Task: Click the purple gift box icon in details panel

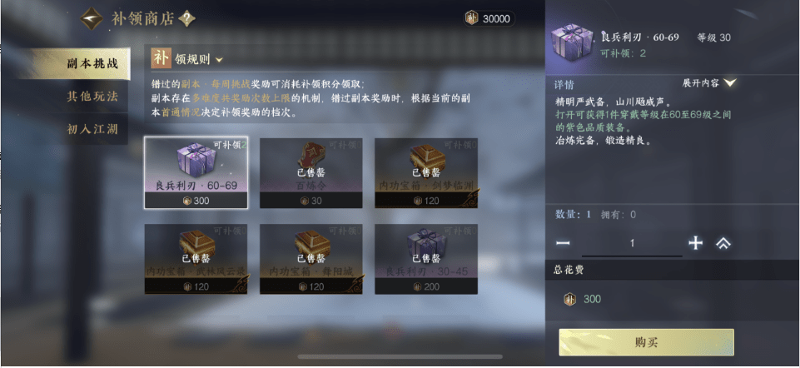Action: [x=572, y=42]
